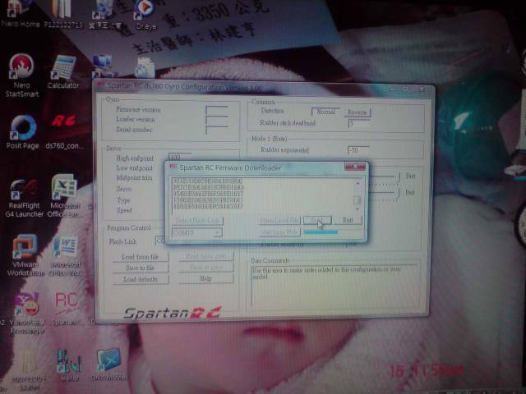The height and width of the screenshot is (394, 526).
Task: Click the Get from Web button
Action: (279, 231)
